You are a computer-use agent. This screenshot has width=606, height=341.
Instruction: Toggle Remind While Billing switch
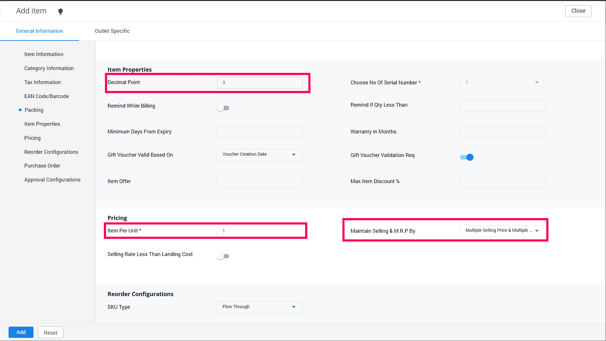(223, 108)
